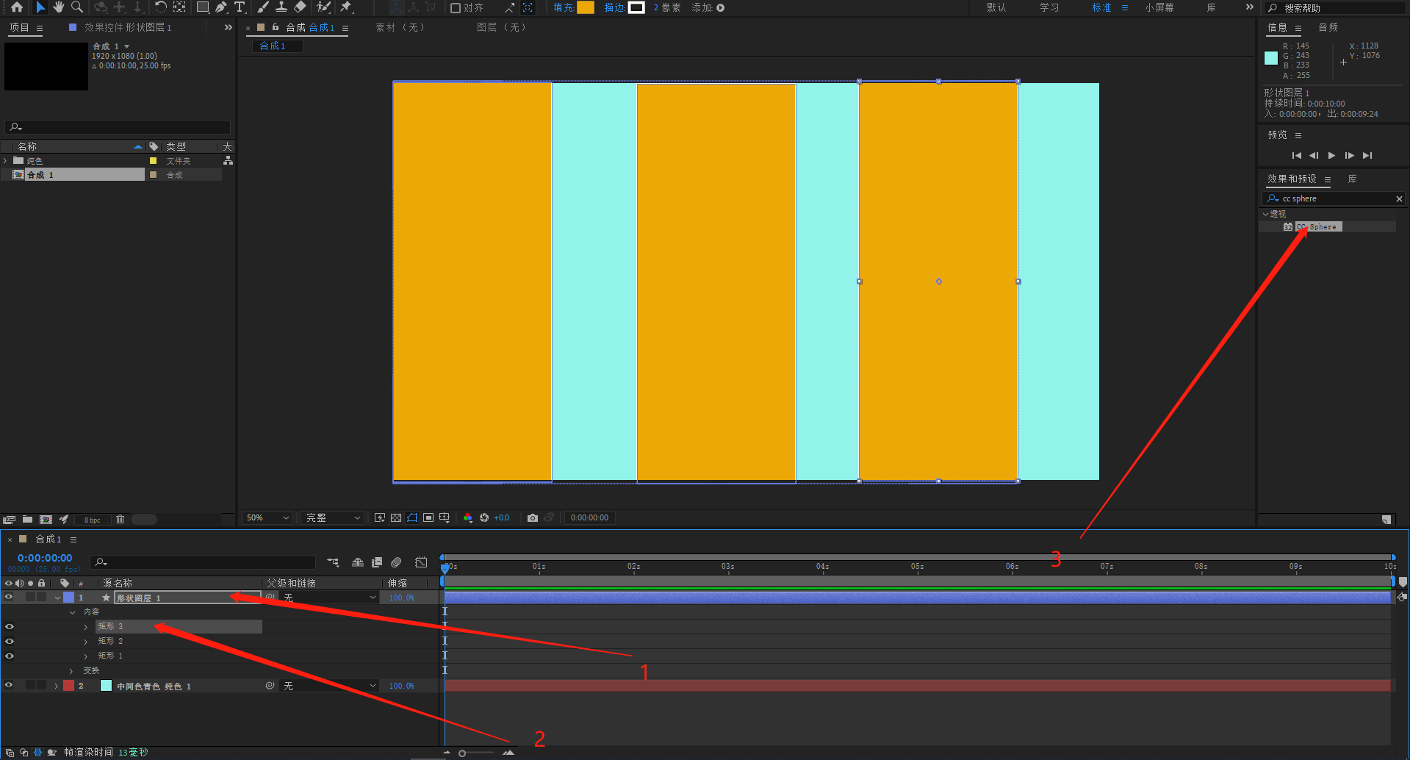Expand the 矩形 2 group
1410x760 pixels.
(x=86, y=642)
